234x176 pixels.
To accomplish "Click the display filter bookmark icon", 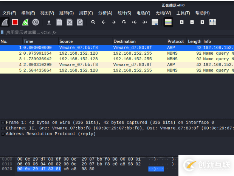I will 3,33.
